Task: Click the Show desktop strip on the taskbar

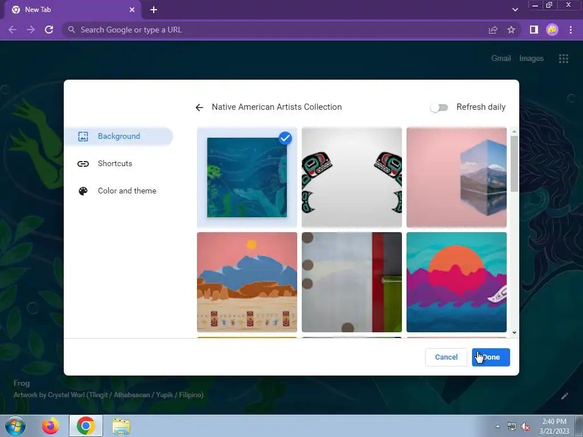Action: point(579,426)
